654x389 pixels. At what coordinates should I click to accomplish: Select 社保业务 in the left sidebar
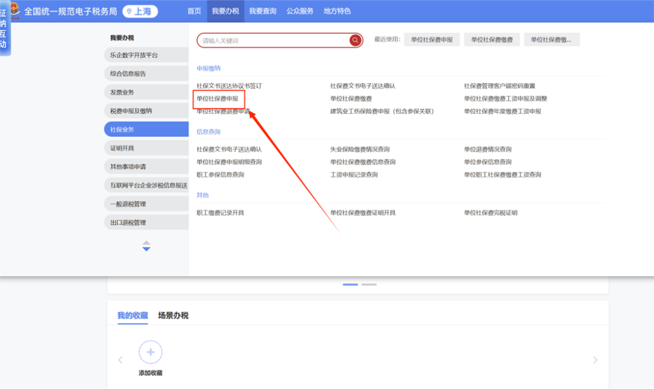pos(146,128)
